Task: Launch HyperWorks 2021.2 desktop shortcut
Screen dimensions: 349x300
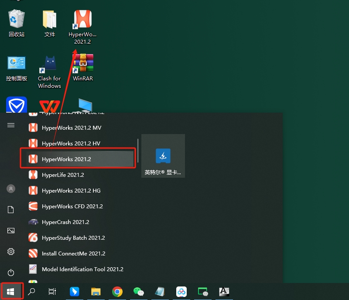Action: click(x=82, y=27)
